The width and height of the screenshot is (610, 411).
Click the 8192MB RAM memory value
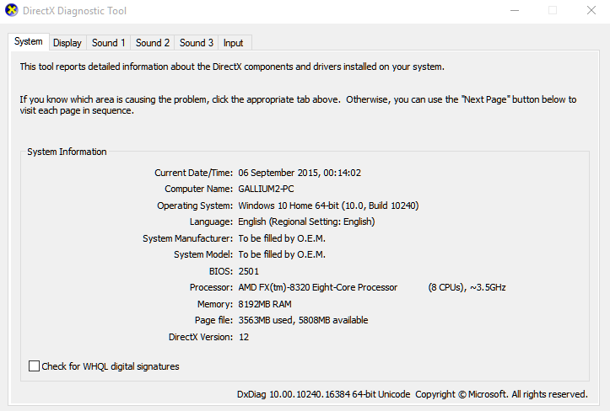click(x=265, y=304)
